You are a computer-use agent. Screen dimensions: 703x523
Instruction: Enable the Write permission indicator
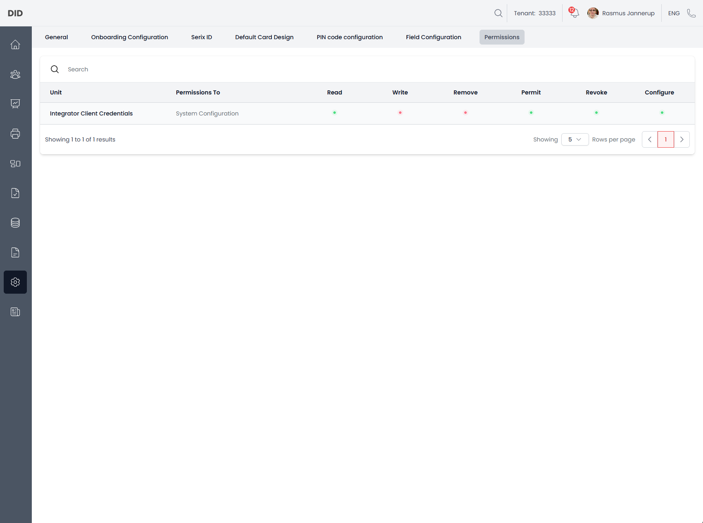400,112
